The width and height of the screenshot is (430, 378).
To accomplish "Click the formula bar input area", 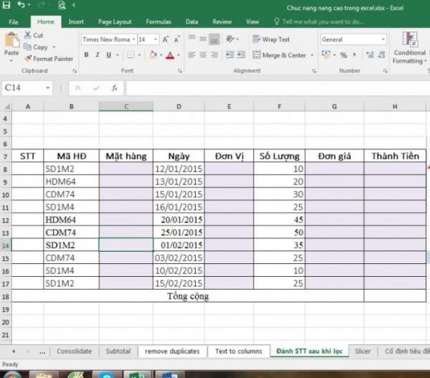I will pyautogui.click(x=277, y=88).
